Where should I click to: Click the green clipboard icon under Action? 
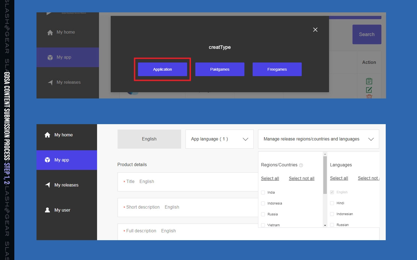click(x=369, y=81)
